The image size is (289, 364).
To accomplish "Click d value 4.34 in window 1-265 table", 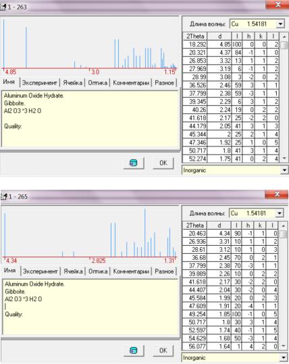I will pos(219,233).
